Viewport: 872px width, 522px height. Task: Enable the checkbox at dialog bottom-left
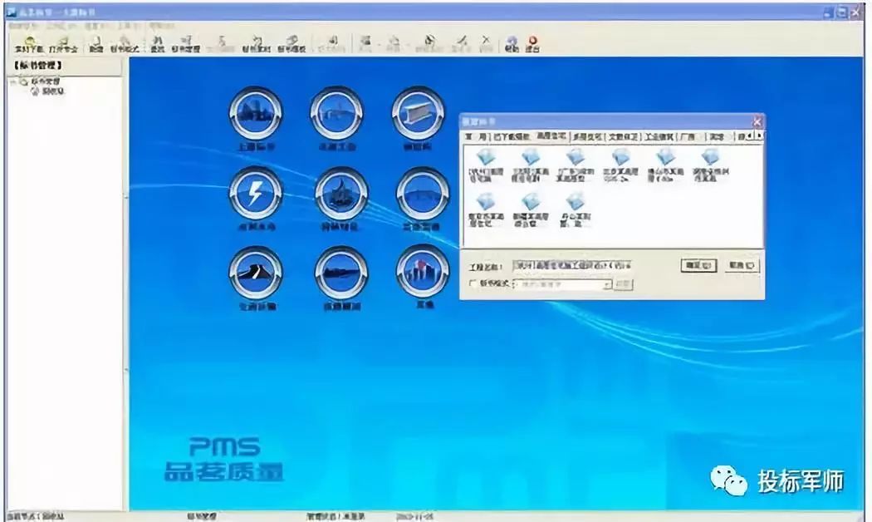point(471,283)
